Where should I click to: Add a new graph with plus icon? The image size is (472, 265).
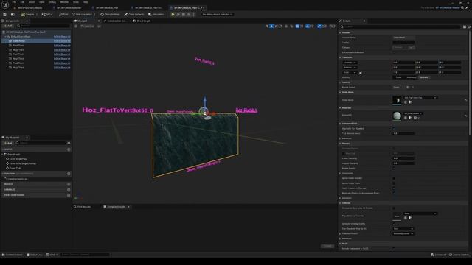(x=69, y=149)
